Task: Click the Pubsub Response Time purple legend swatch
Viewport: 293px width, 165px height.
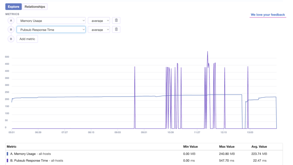Action: (7, 161)
